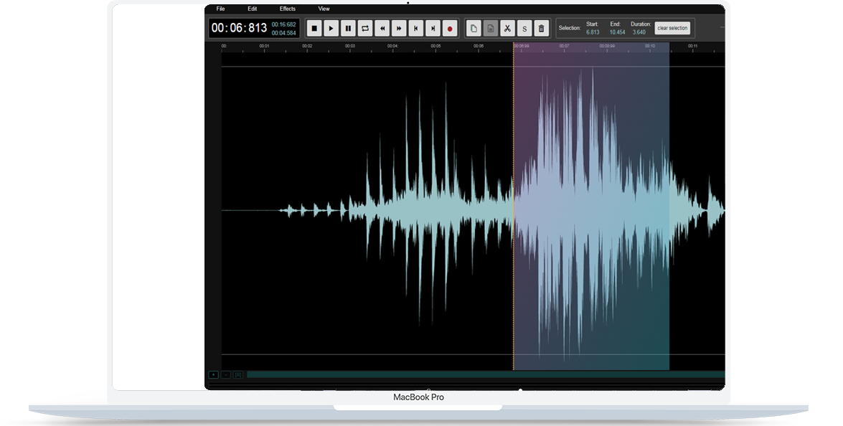Open the Effects menu
This screenshot has width=843, height=426.
click(x=288, y=9)
